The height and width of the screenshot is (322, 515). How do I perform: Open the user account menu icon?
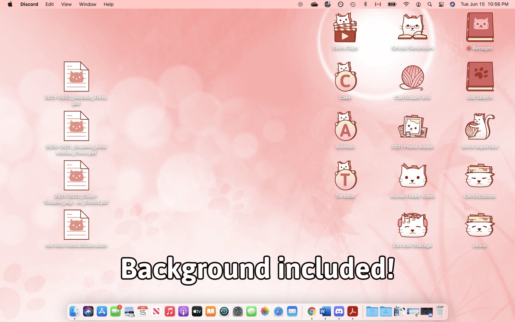click(418, 4)
